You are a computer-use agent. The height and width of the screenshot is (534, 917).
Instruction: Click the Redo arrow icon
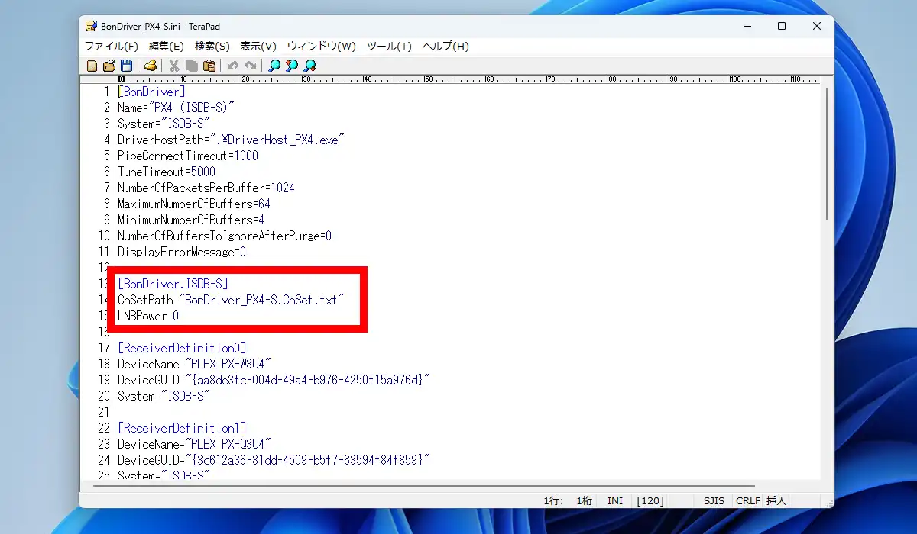pos(250,66)
